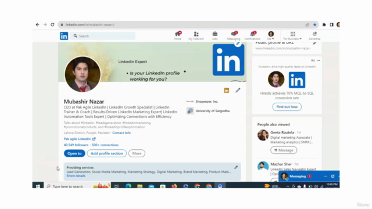Open the browser extensions puzzle icon
The height and width of the screenshot is (209, 372).
coord(324,24)
